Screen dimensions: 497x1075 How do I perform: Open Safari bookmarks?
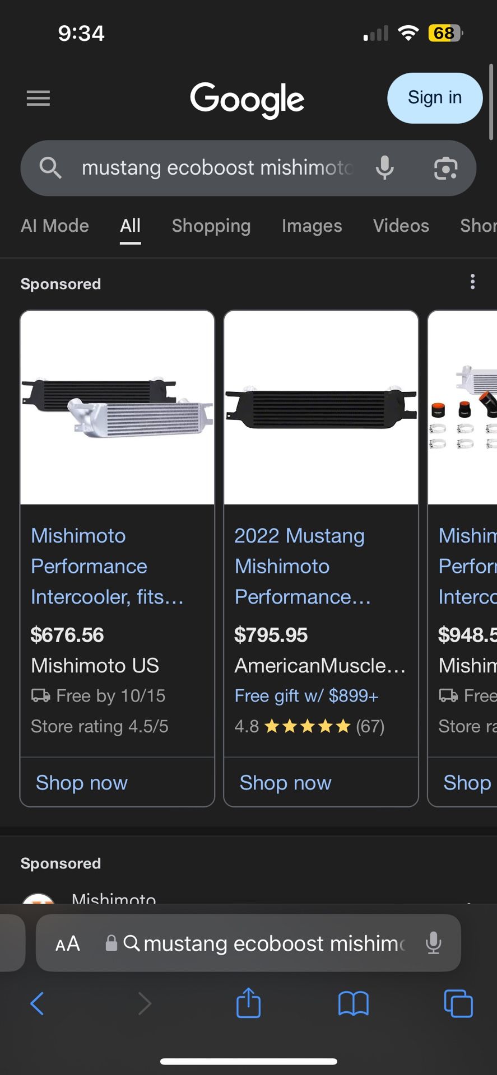(353, 1003)
